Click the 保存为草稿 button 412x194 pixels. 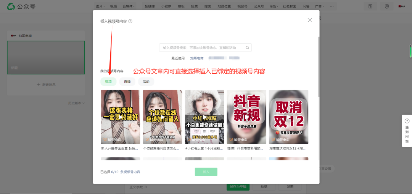click(x=238, y=187)
